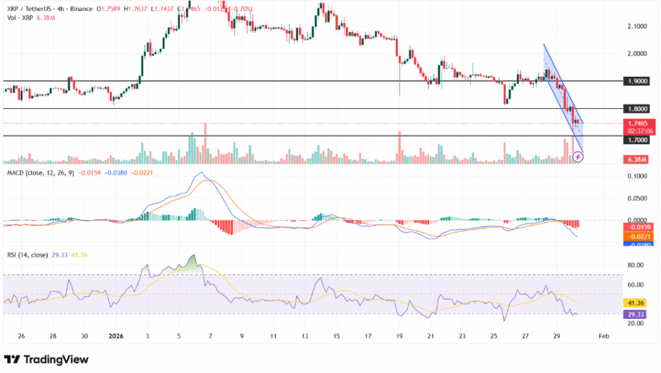Viewport: 661px width, 373px height.
Task: Click the 21 date on time axis
Action: (x=431, y=336)
